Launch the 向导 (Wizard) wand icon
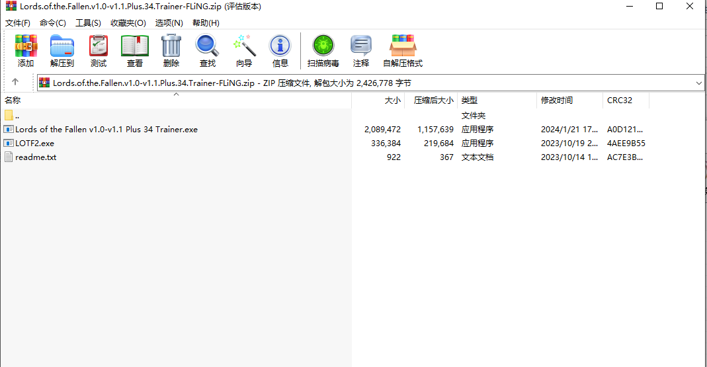Screen dimensions: 707x367 pos(244,47)
